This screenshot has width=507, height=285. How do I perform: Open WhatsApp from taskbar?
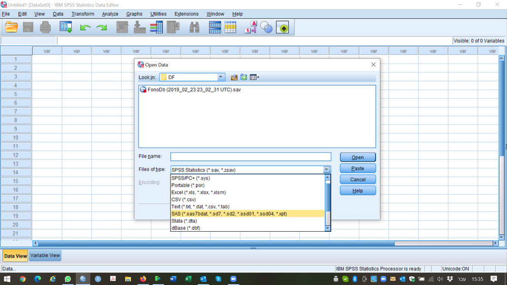pyautogui.click(x=67, y=279)
